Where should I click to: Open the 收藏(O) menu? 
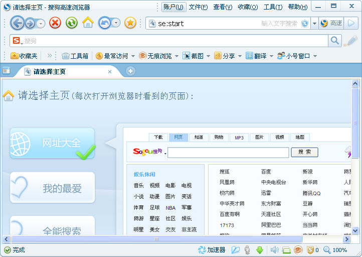tap(248, 7)
